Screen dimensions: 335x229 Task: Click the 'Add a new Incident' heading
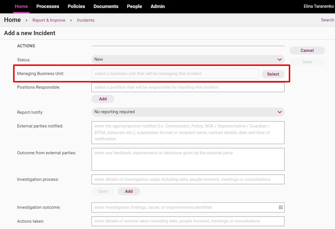pos(30,33)
